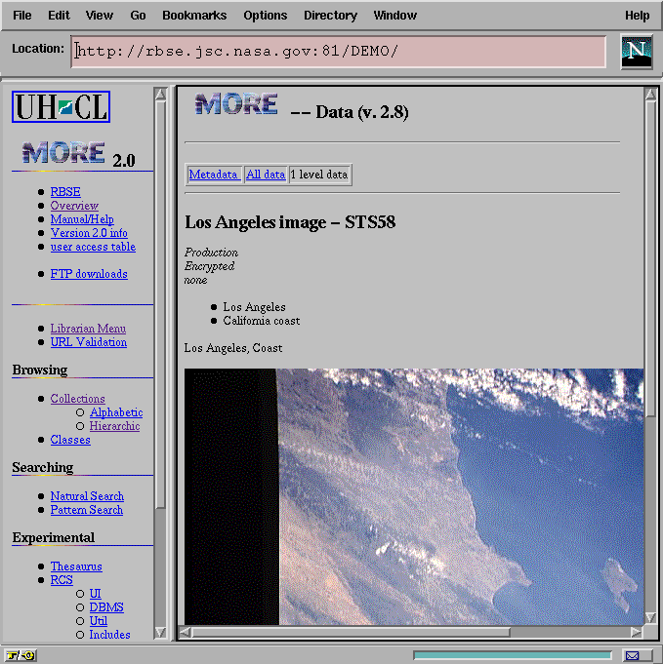Click the sidebar scroll-up arrow
Viewport: 663px width, 664px height.
click(160, 95)
